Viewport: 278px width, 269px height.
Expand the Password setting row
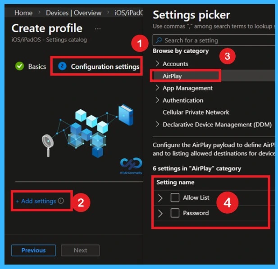160,213
